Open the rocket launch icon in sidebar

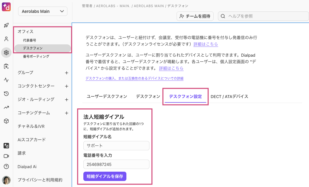click(x=6, y=25)
